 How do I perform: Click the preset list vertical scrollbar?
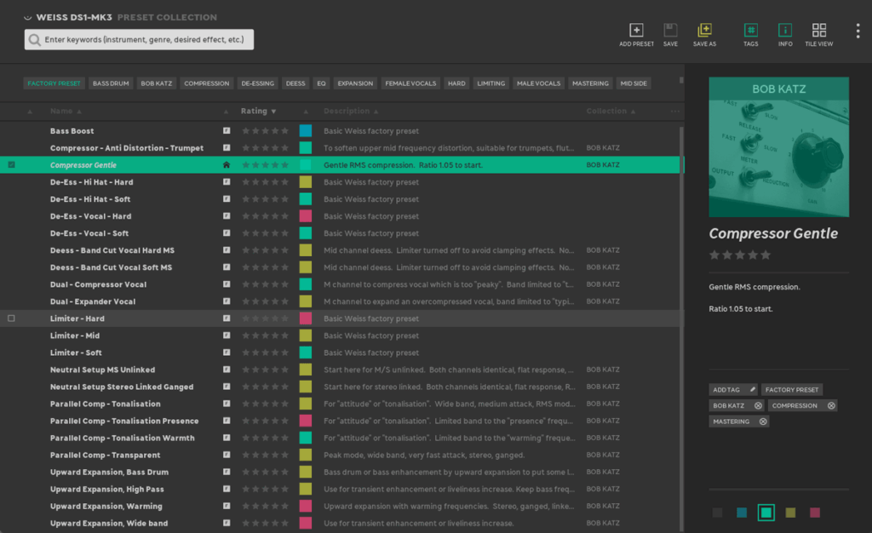[x=681, y=328]
